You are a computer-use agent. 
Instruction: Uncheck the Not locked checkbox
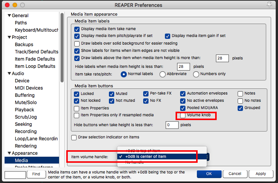pyautogui.click(x=77, y=101)
